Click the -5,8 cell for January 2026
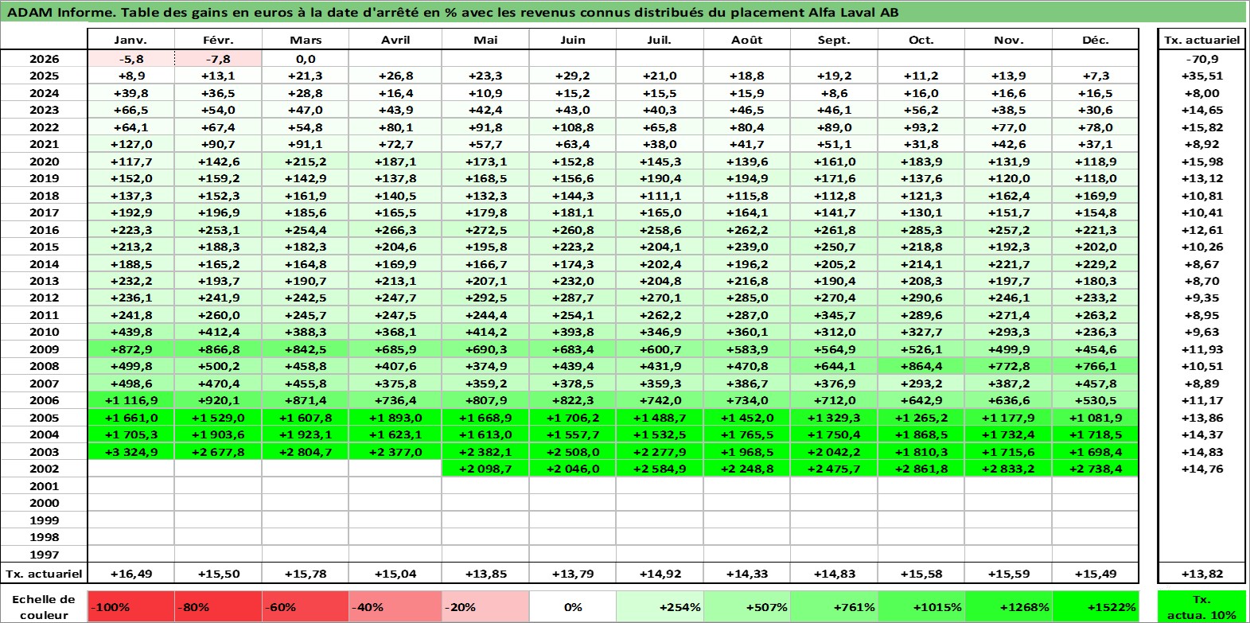 (130, 59)
